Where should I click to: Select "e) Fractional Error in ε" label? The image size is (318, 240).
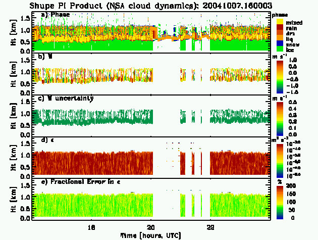81,182
